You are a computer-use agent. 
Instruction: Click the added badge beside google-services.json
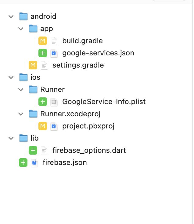[43, 53]
